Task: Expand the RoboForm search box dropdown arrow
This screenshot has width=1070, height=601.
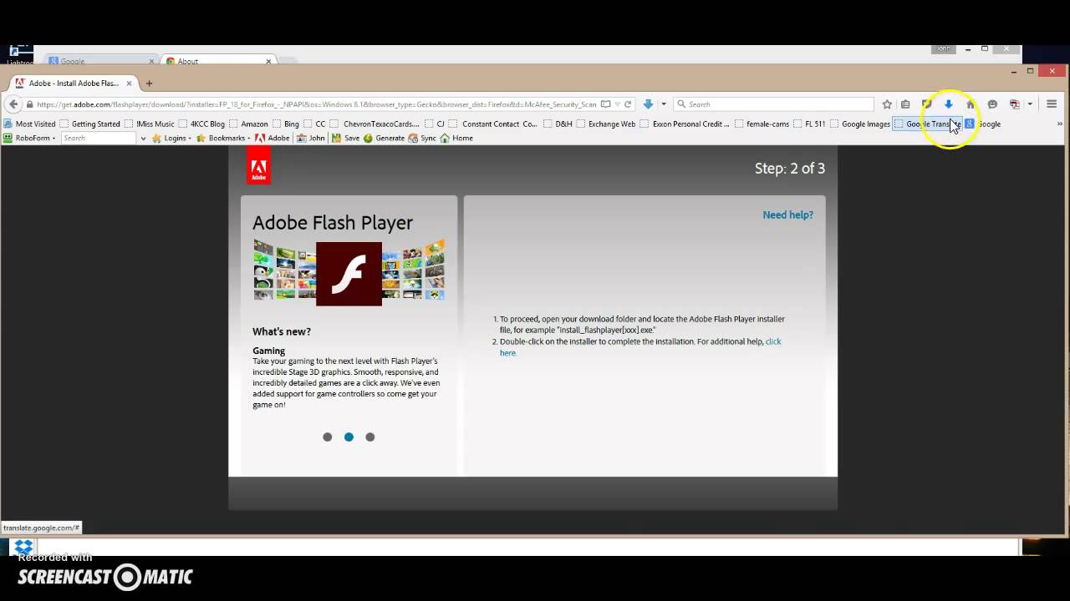Action: point(143,139)
